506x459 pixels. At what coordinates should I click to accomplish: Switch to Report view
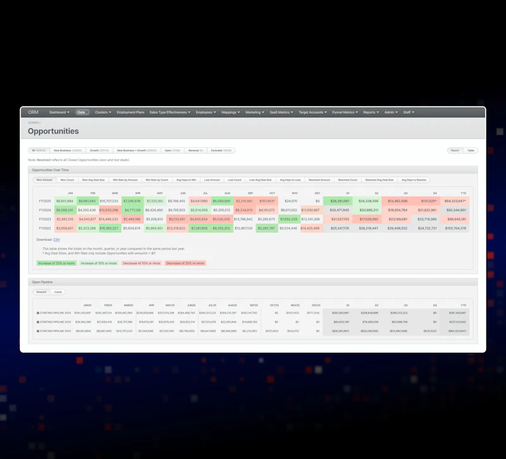[x=455, y=150]
